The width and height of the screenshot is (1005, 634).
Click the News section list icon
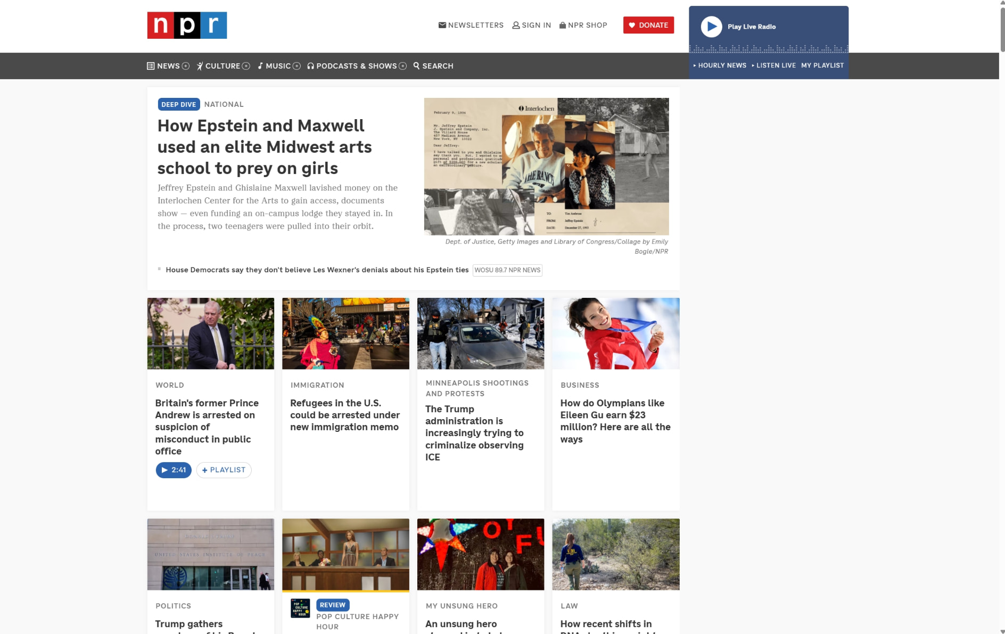pyautogui.click(x=151, y=66)
